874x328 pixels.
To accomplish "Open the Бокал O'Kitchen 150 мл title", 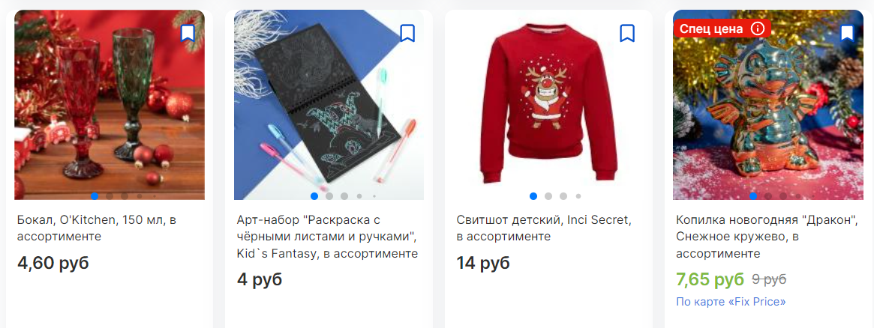I will (x=97, y=228).
